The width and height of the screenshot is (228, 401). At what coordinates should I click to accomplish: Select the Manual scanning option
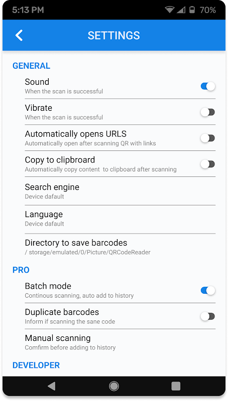120,342
